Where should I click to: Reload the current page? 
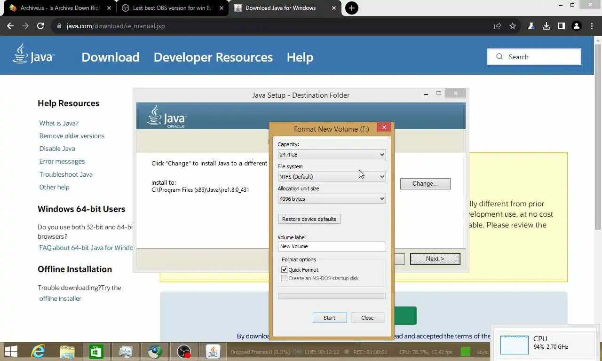(40, 26)
